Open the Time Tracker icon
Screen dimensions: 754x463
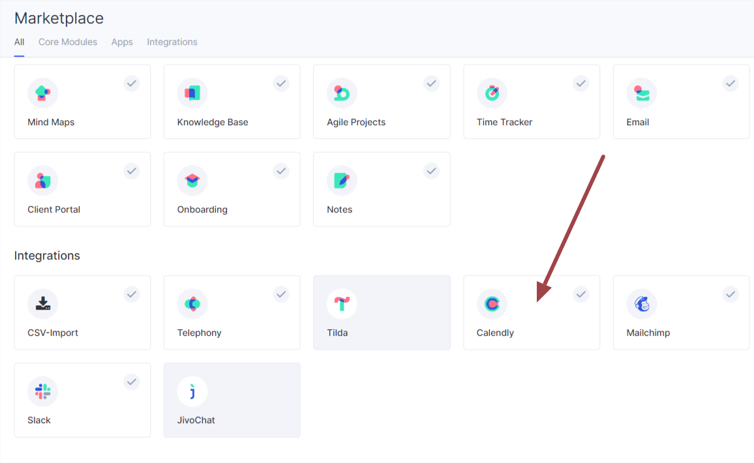[492, 93]
